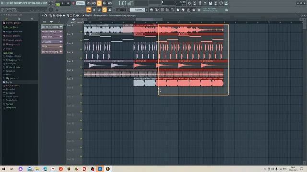Select the playlist zoom magnifier tool
Viewport: 307px width, 172px height.
[74, 15]
